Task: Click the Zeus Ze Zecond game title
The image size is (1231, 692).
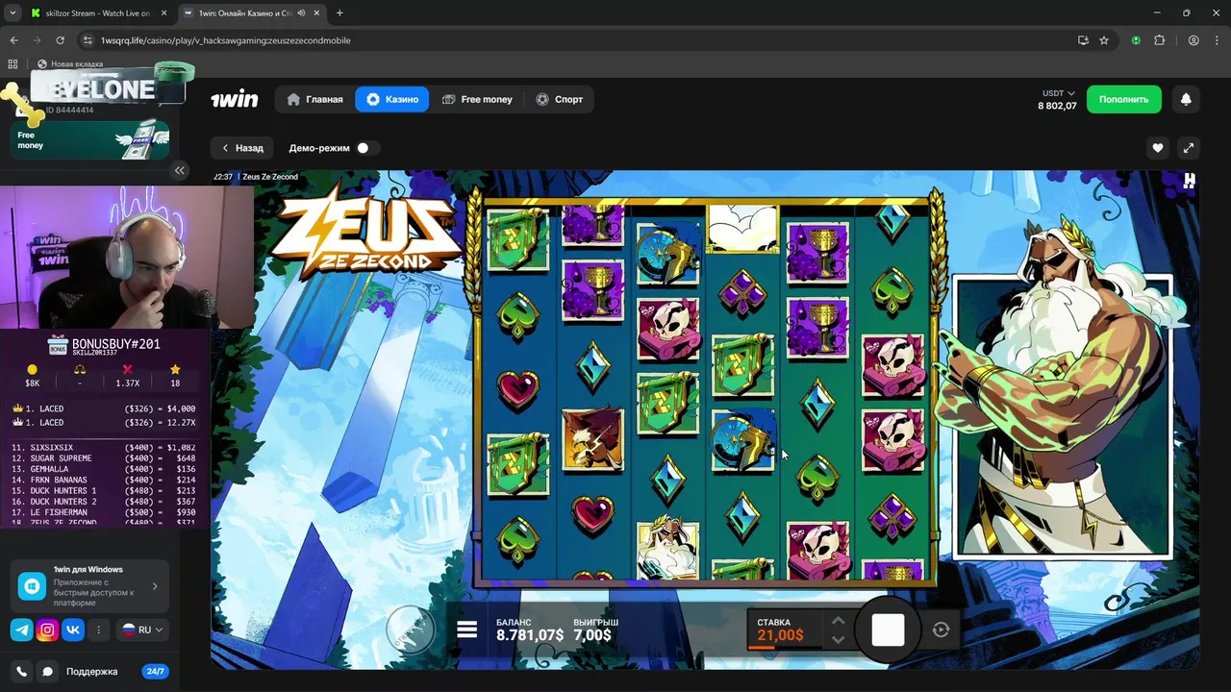Action: [270, 177]
